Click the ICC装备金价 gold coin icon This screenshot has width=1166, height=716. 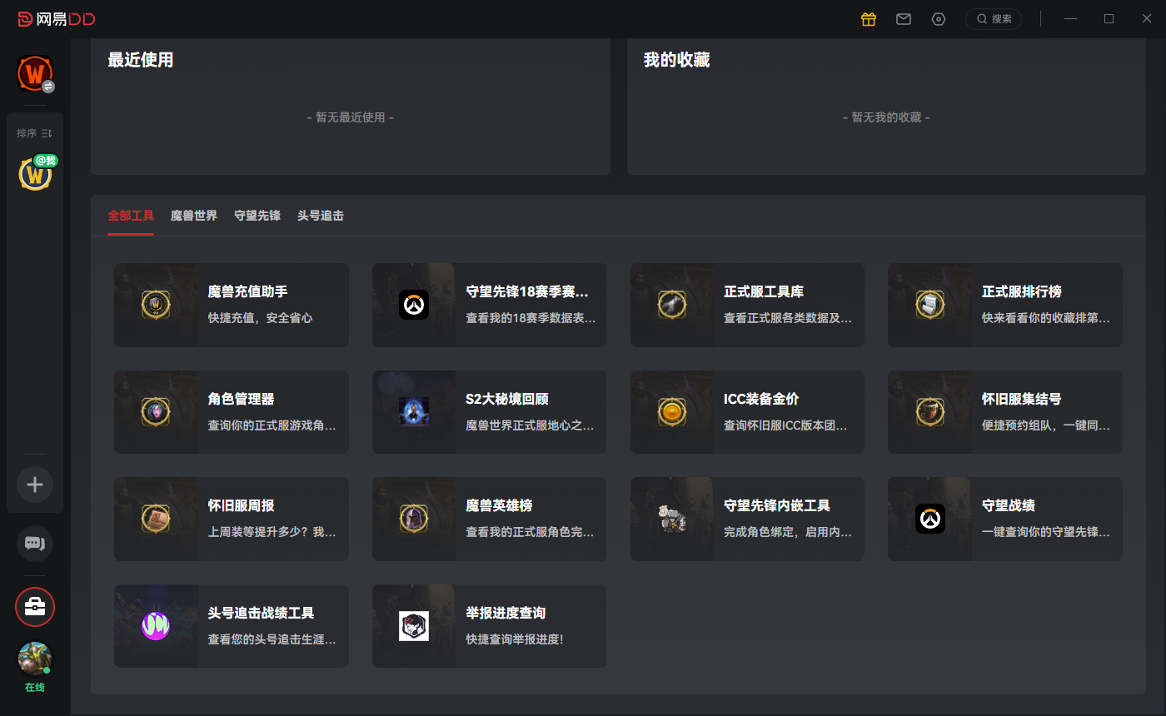tap(672, 412)
